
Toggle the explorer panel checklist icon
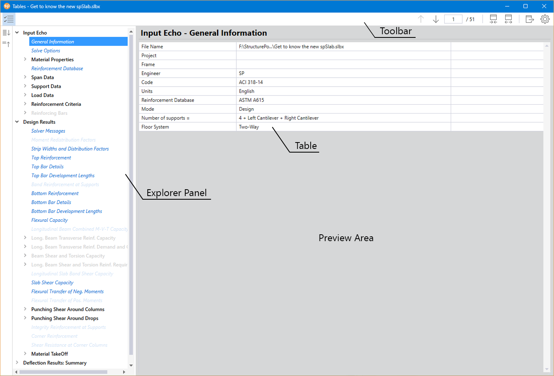point(8,19)
